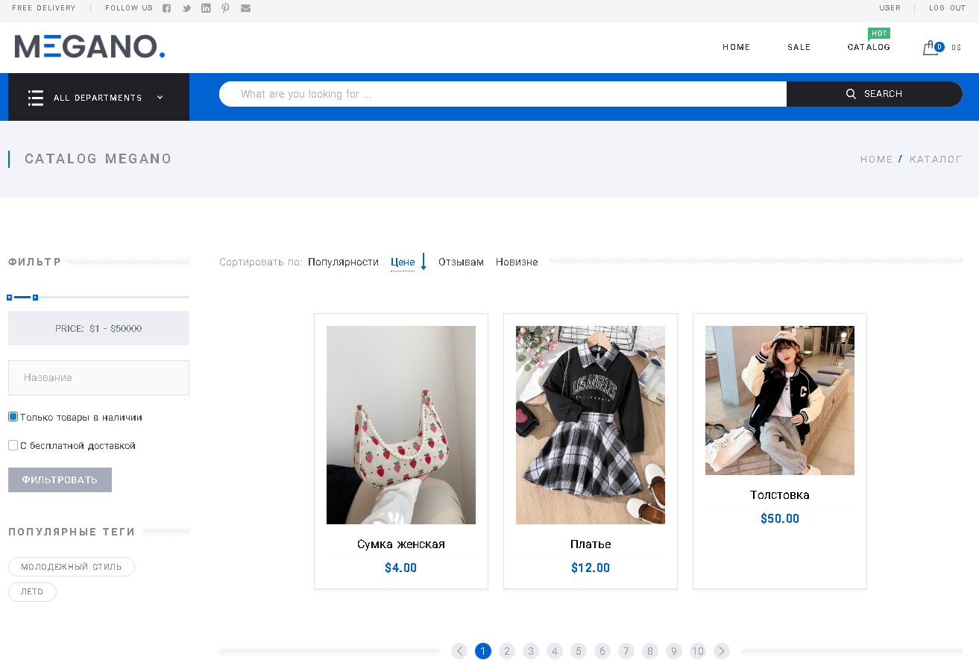This screenshot has height=660, width=979.
Task: Click the next page chevron in pagination
Action: 721,650
